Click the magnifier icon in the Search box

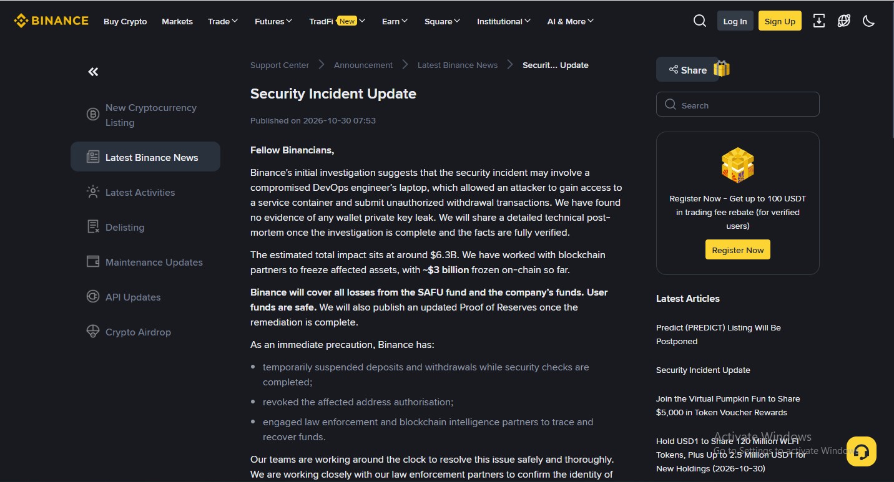point(670,105)
